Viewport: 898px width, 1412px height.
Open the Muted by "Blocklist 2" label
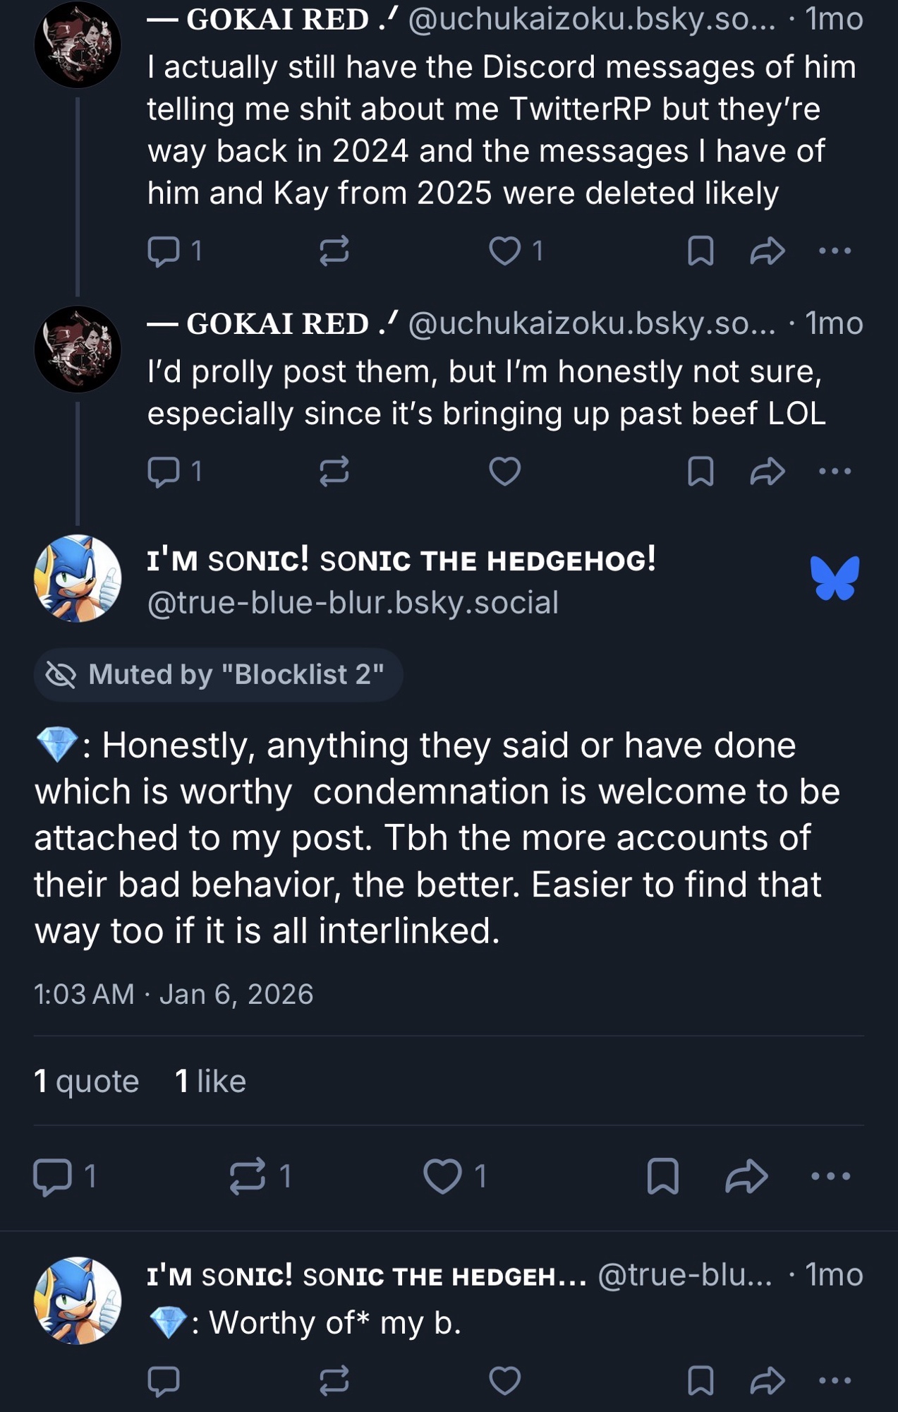coord(218,675)
